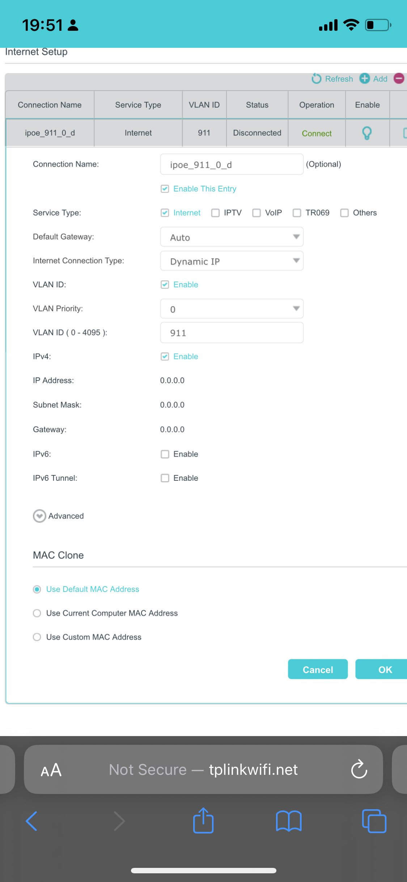Click the red delete minus icon
Image resolution: width=407 pixels, height=882 pixels.
click(399, 78)
